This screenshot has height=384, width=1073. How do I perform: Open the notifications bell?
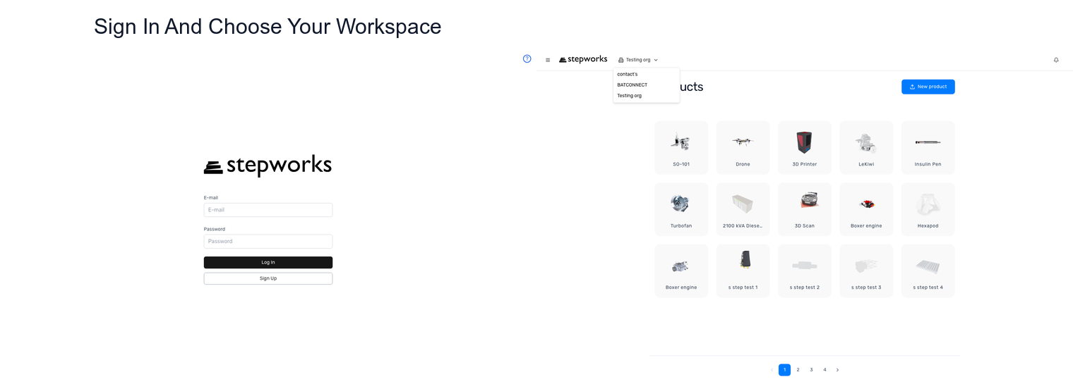(x=1056, y=60)
